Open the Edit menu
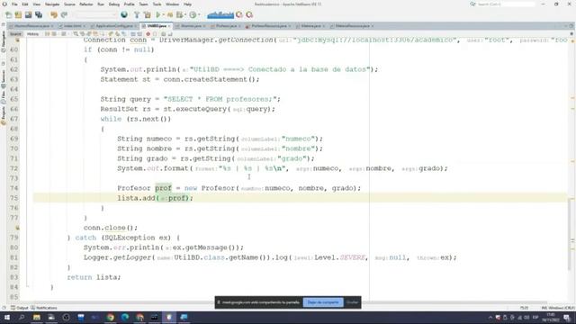 tap(25, 4)
